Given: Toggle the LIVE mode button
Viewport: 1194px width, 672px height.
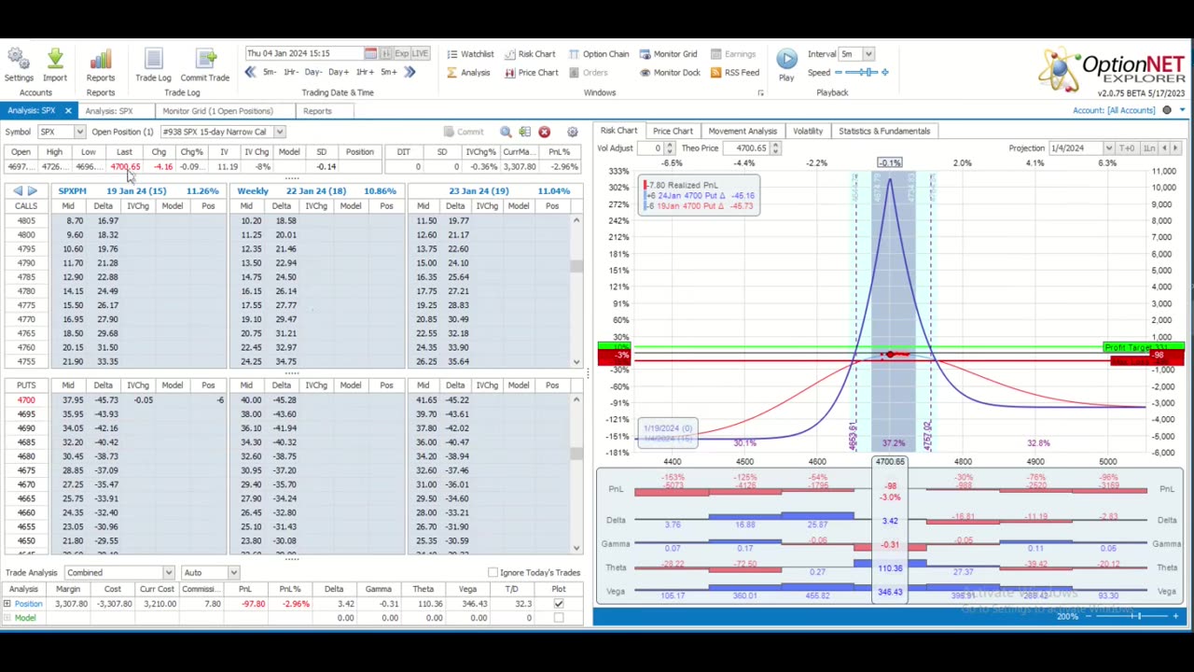Looking at the screenshot, I should [x=421, y=53].
